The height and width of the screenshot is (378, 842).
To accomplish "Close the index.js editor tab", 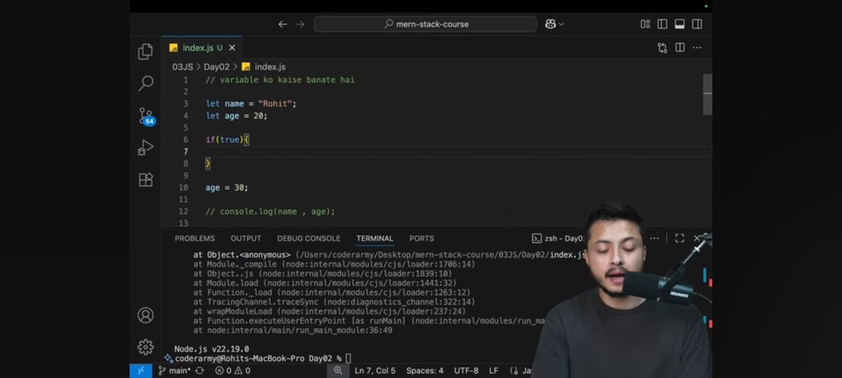I will 232,48.
